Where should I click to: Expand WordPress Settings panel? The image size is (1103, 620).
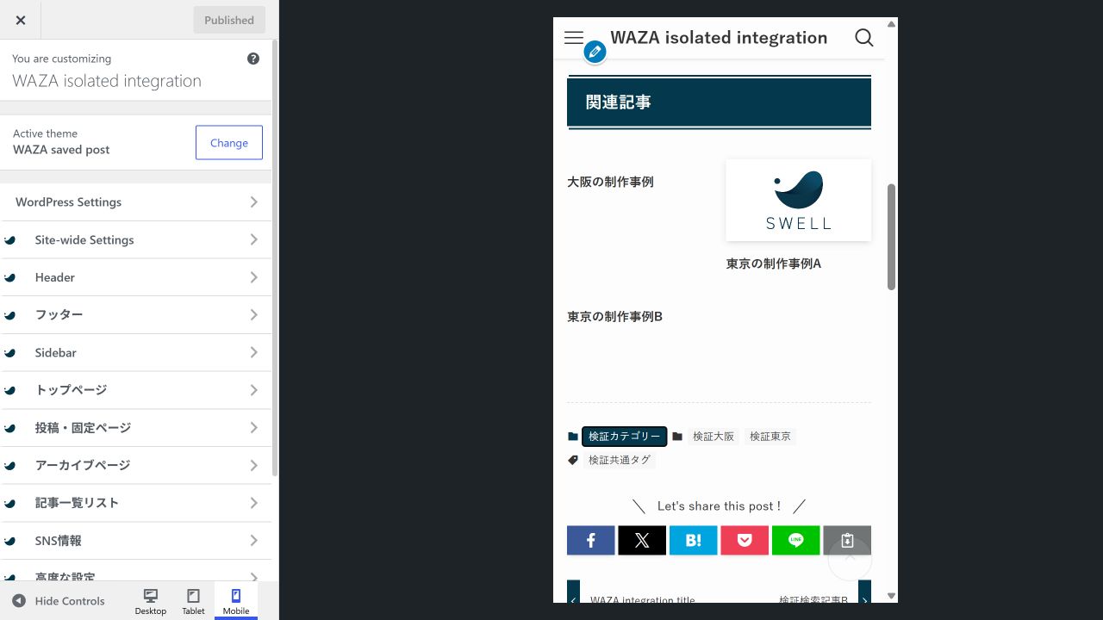tap(136, 202)
